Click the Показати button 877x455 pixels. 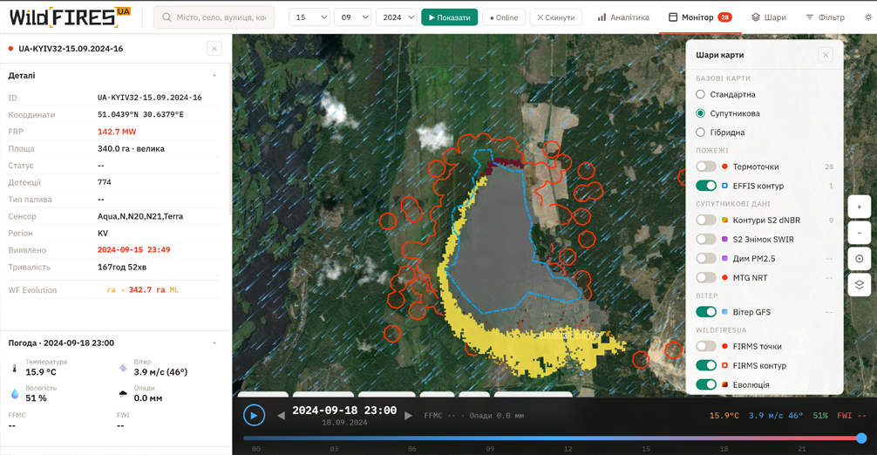(450, 17)
